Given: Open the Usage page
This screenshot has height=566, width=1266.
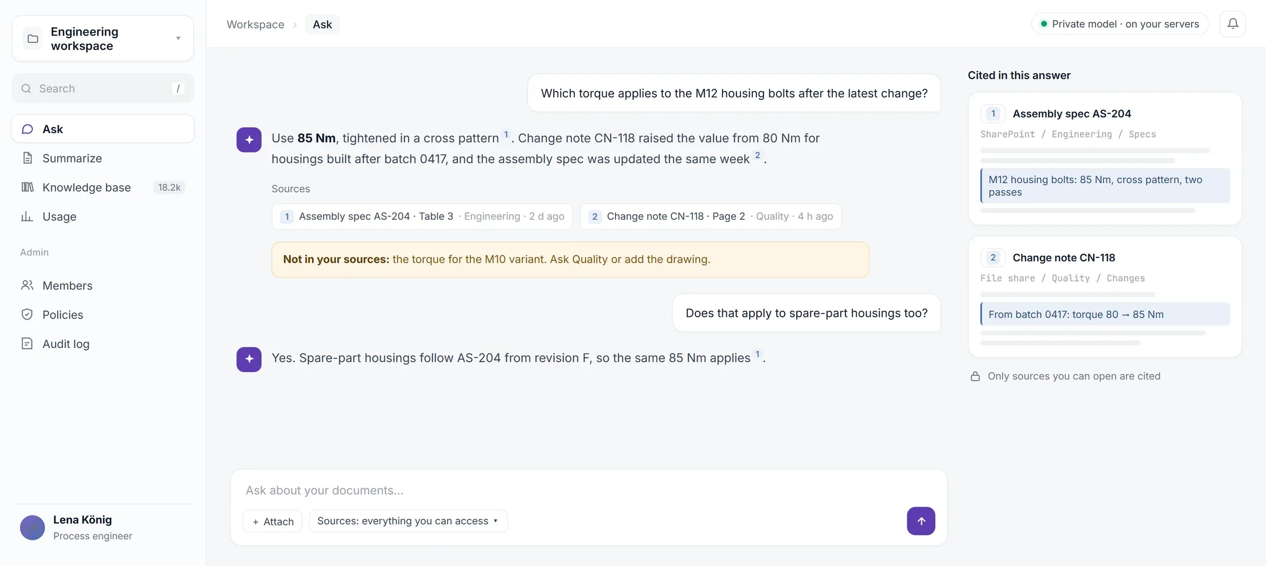Looking at the screenshot, I should [103, 216].
